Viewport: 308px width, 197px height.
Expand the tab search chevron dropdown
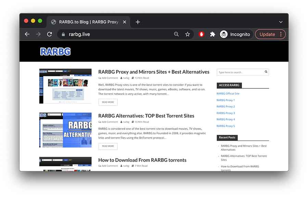[281, 22]
